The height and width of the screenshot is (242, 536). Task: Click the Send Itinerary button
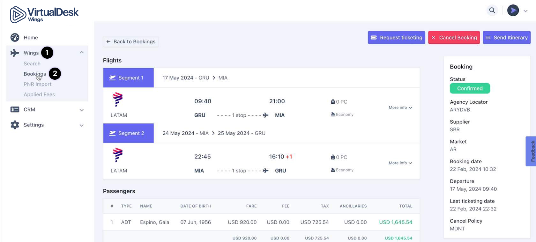(506, 38)
